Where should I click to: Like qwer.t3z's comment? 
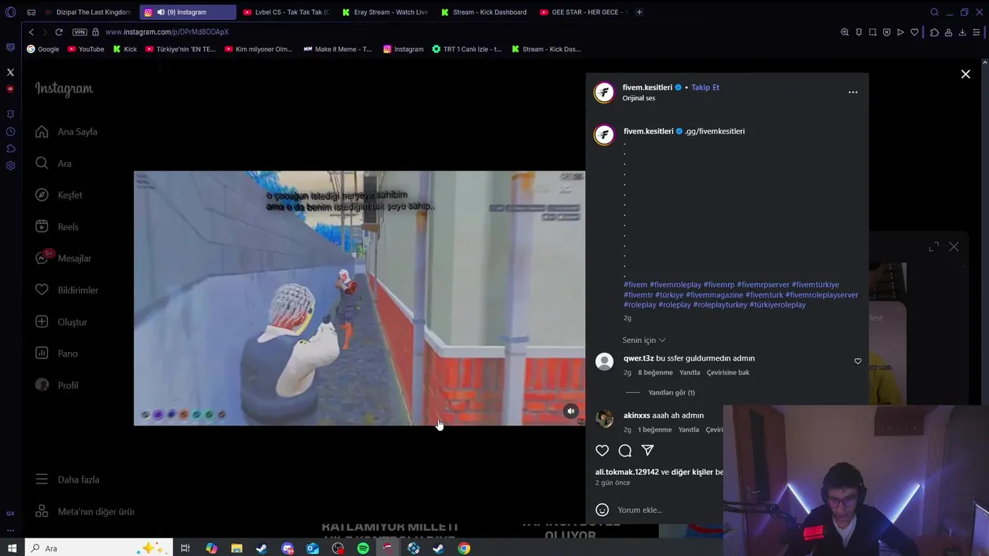[858, 361]
